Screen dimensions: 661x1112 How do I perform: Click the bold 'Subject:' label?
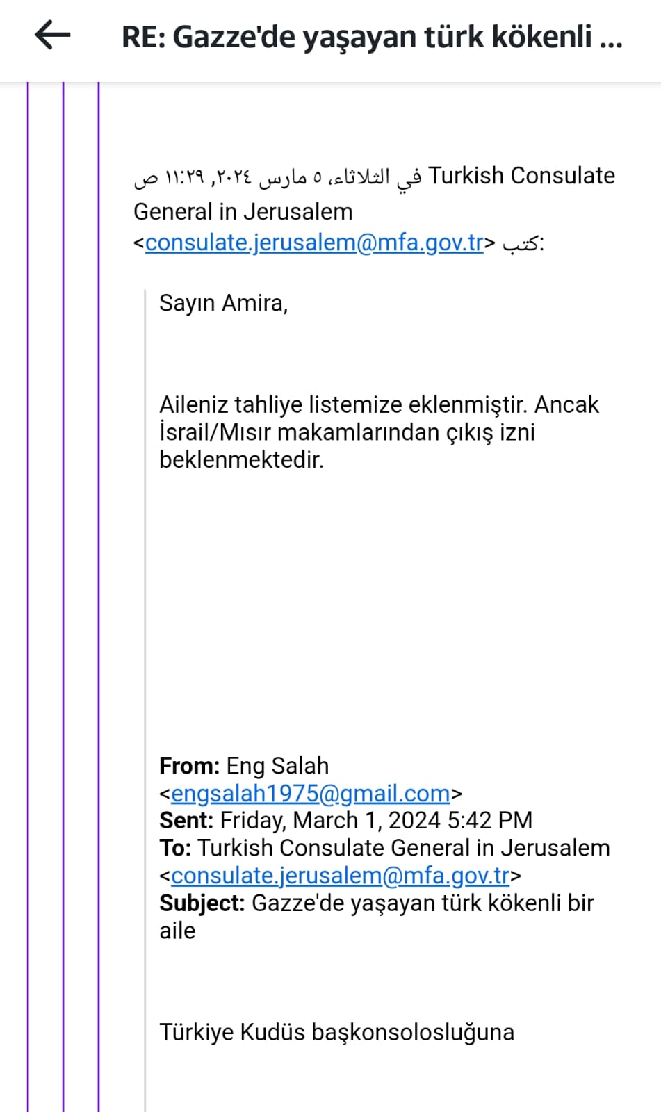coord(202,903)
